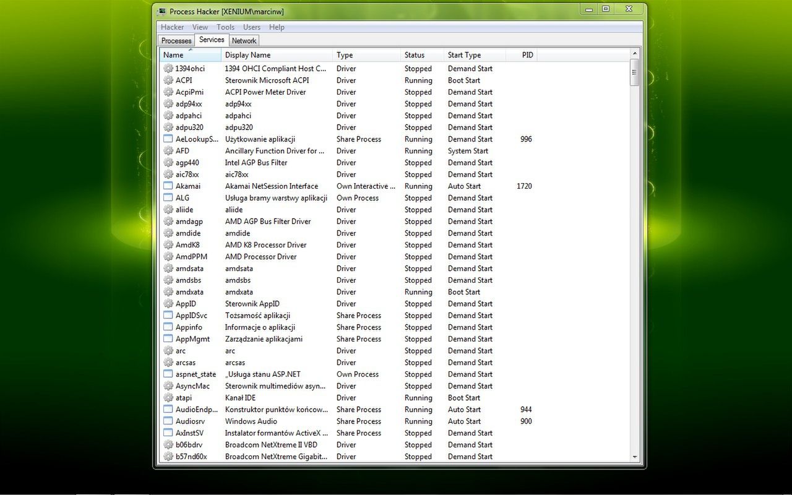This screenshot has height=495, width=792.
Task: Select "Intel AGP Bus Filter" display name
Action: click(x=256, y=163)
